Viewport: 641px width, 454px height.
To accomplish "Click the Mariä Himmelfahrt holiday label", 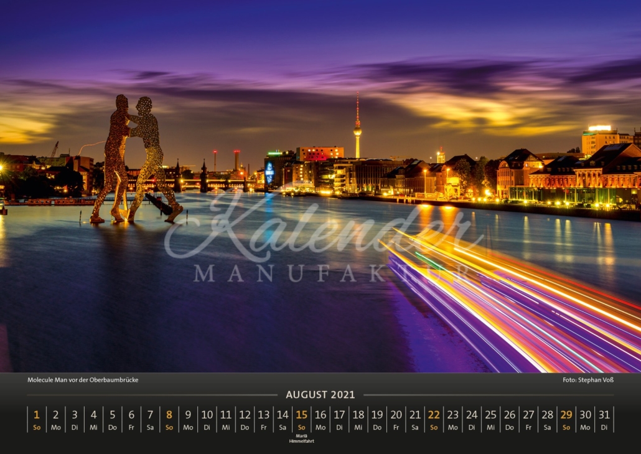I will click(x=301, y=438).
